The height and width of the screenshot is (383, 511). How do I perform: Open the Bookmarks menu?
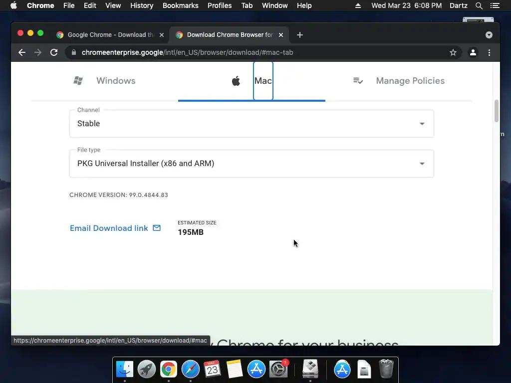(x=181, y=5)
